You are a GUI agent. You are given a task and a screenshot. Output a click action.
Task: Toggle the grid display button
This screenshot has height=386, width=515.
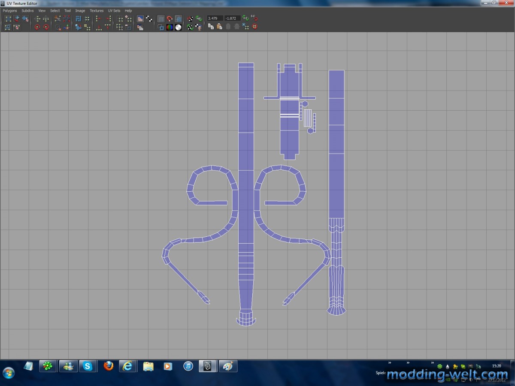161,19
